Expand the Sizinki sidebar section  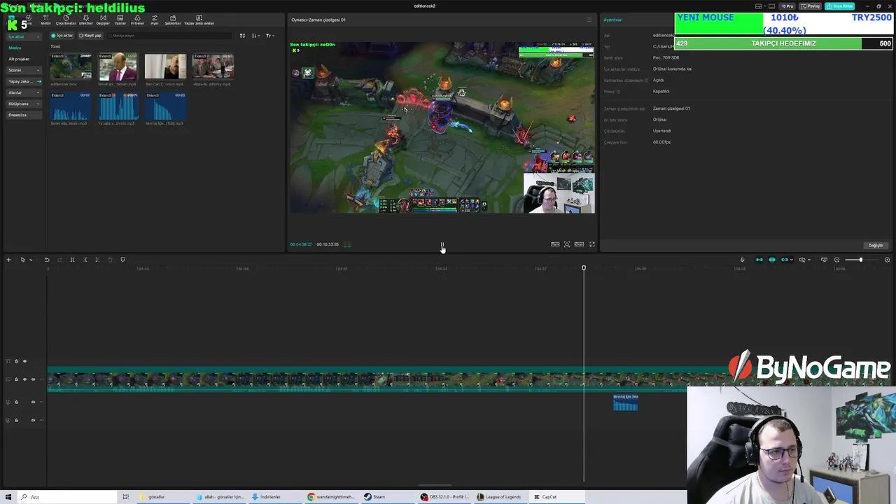click(x=24, y=70)
